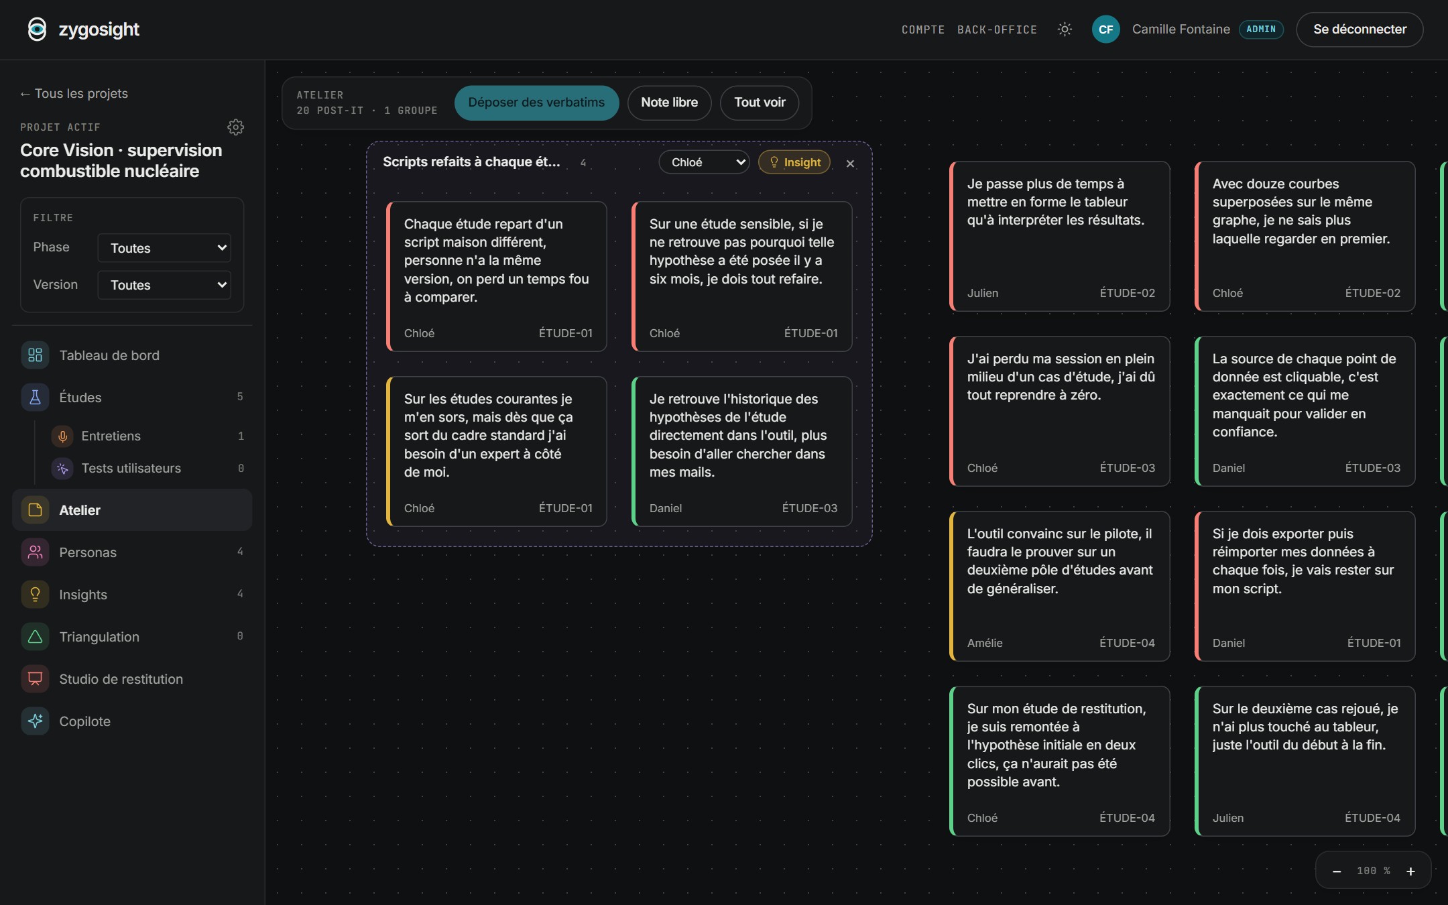
Task: Open the BACK-OFFICE menu
Action: pos(997,29)
